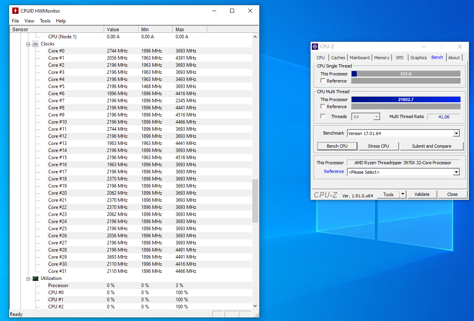Click the Value column header
Image resolution: width=474 pixels, height=321 pixels.
122,30
